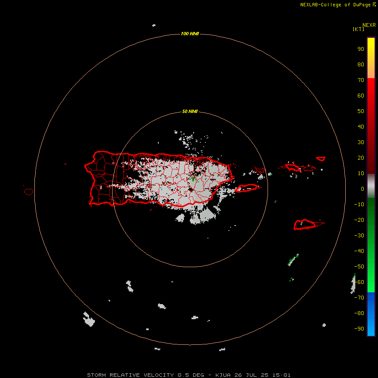The width and height of the screenshot is (378, 378).
Task: Click the Storm Relative Velocity caption text
Action: [x=189, y=375]
